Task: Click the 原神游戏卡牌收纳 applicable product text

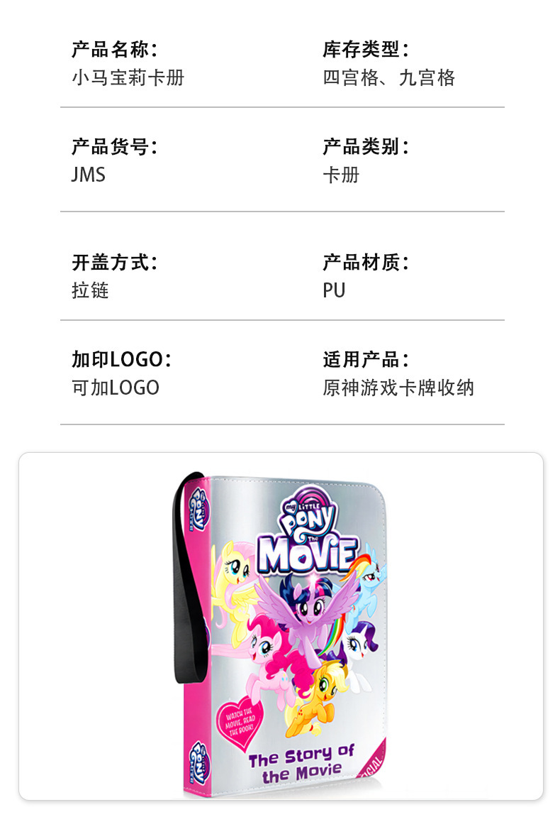Action: [398, 388]
